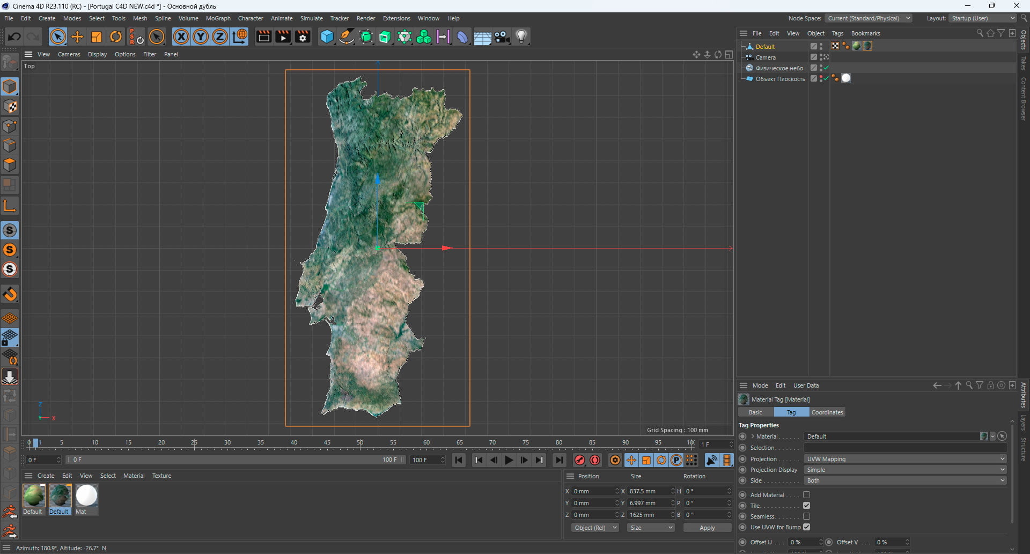Enable the Seamless checkbox

(806, 516)
